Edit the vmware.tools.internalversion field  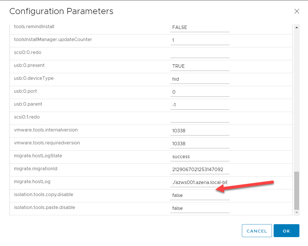point(200,131)
